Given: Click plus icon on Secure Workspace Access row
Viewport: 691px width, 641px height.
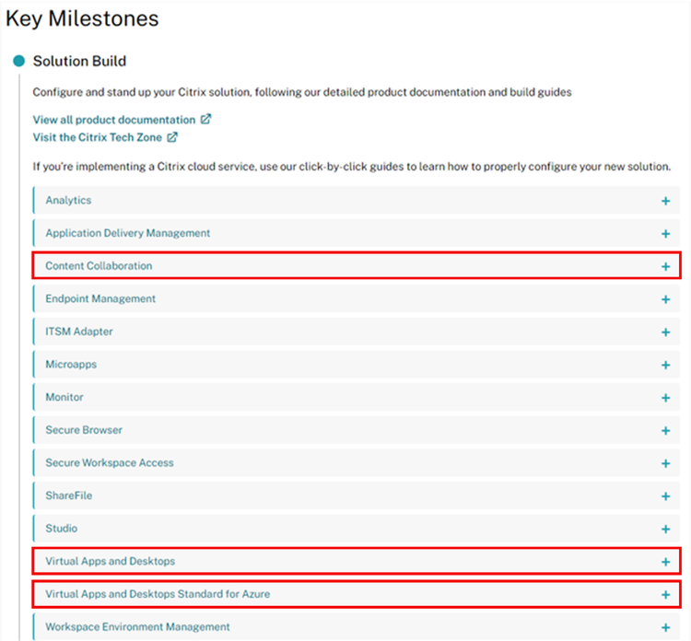Looking at the screenshot, I should 665,463.
